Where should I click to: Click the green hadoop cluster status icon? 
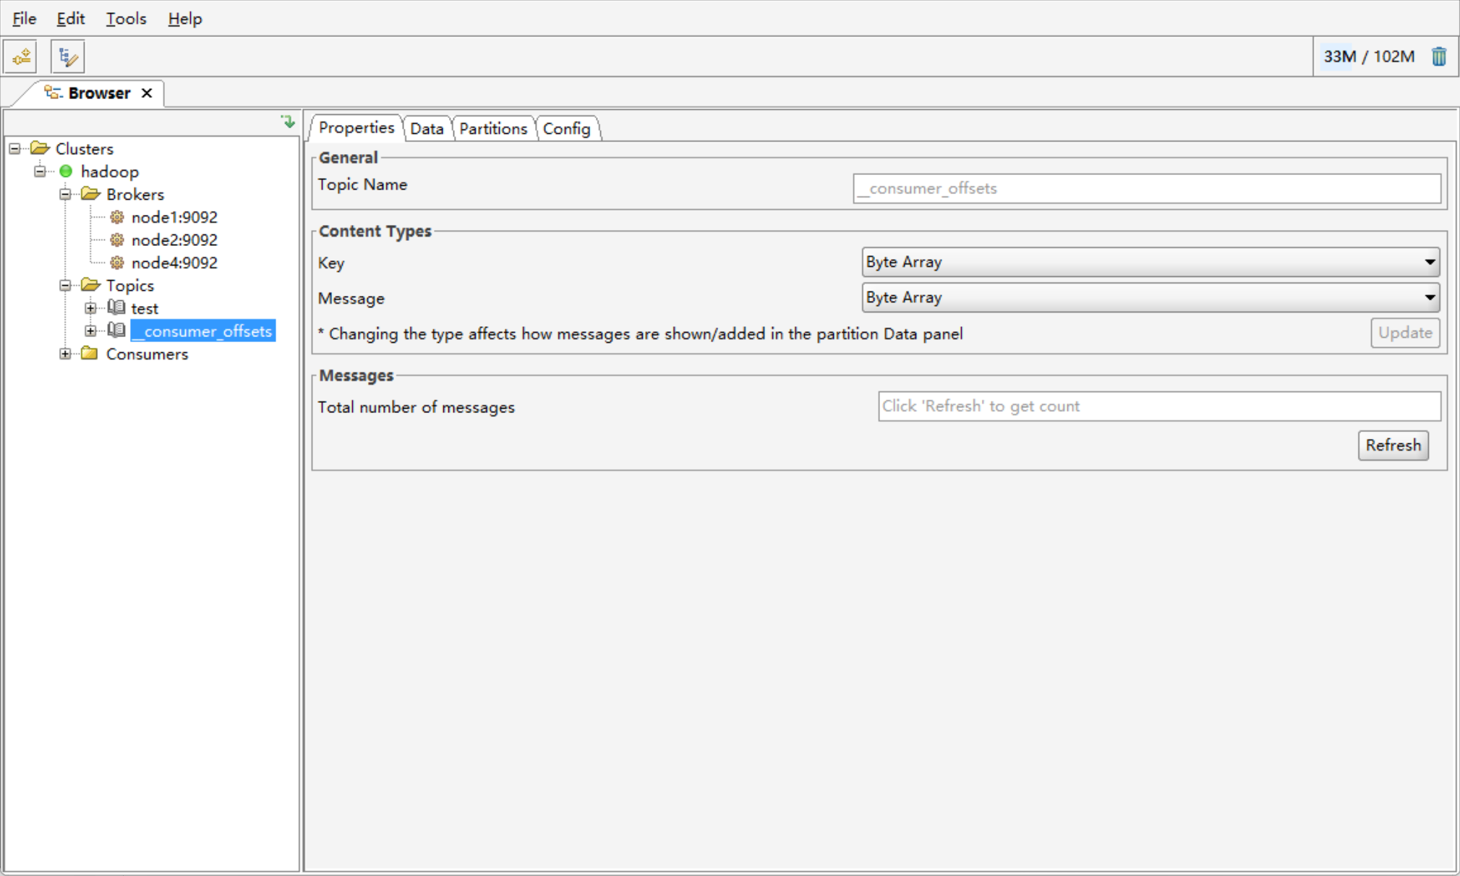(x=66, y=171)
